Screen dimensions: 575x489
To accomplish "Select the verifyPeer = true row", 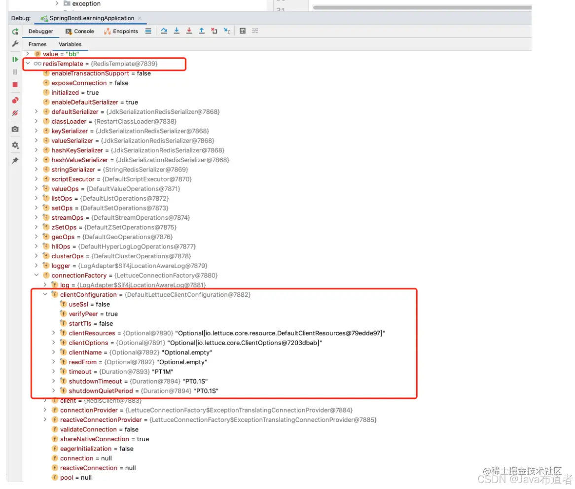I will tap(89, 314).
